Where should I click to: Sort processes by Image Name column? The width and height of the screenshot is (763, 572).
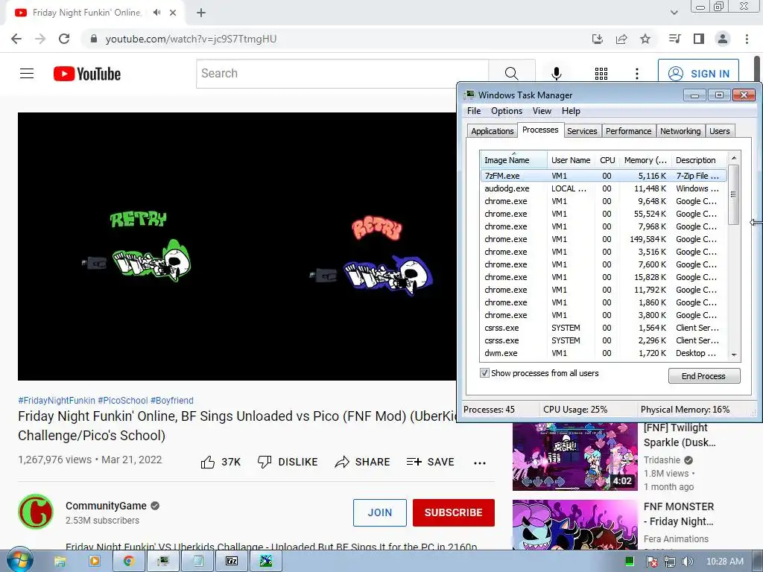[x=514, y=160]
